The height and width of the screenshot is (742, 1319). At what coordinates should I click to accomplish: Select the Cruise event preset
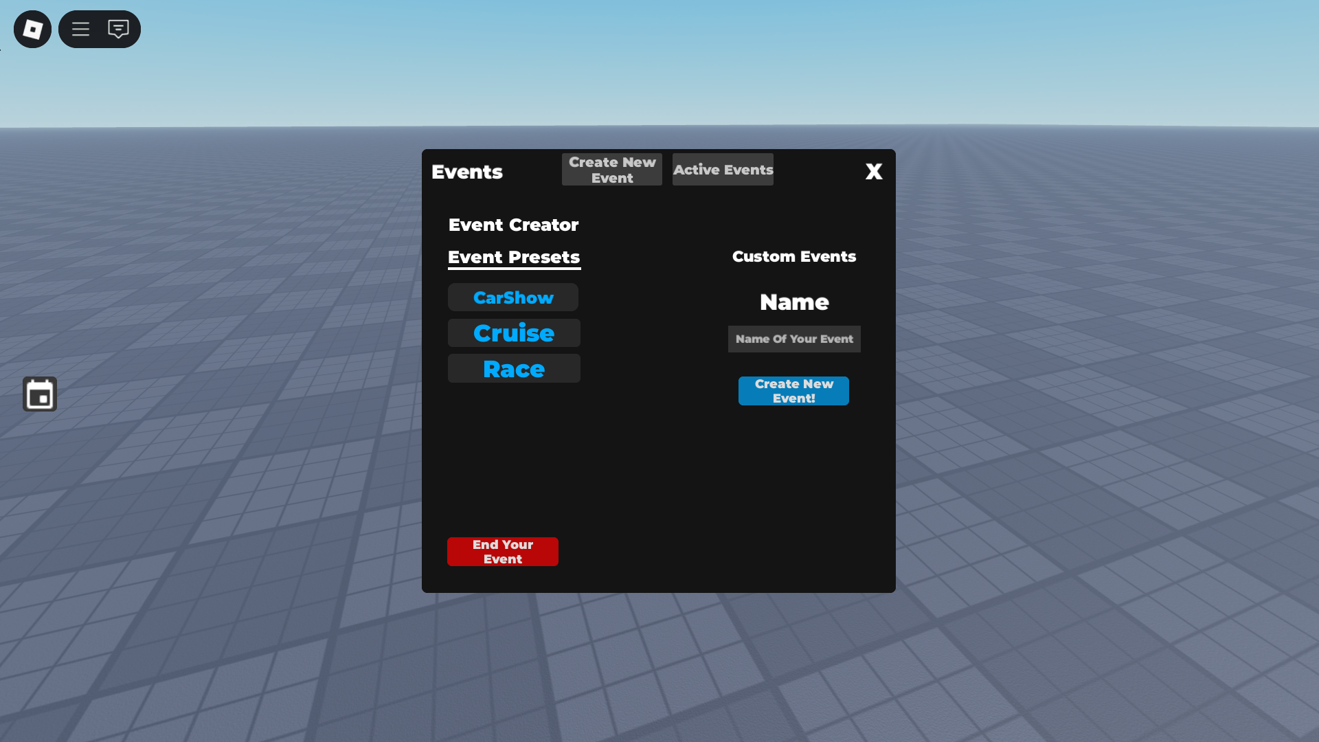click(x=513, y=333)
